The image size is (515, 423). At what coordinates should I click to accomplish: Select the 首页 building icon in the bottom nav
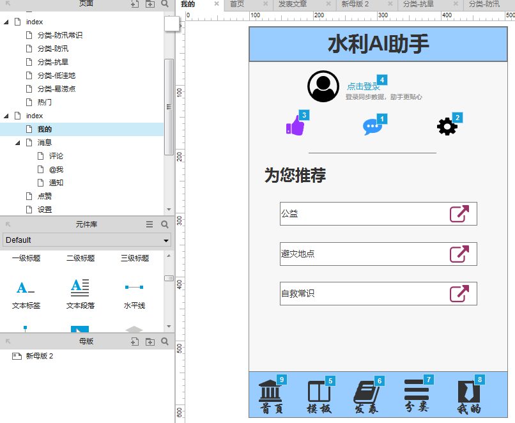[x=270, y=391]
